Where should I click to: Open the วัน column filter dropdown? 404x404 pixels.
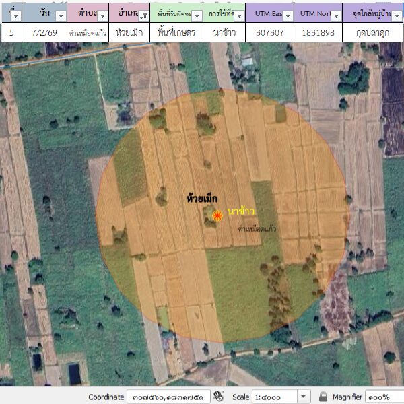[61, 15]
